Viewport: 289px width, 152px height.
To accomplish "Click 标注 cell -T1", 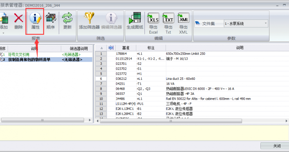I will tap(139, 83).
